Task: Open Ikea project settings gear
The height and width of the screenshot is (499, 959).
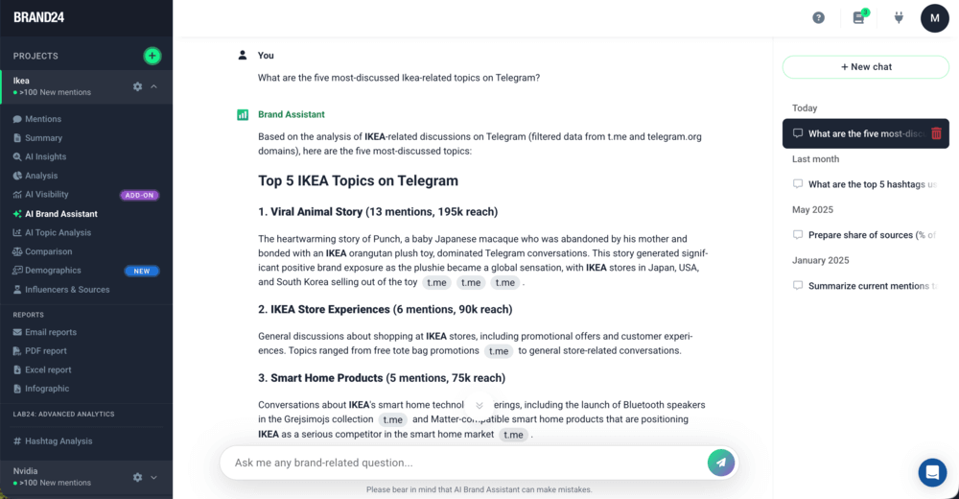Action: click(x=137, y=86)
